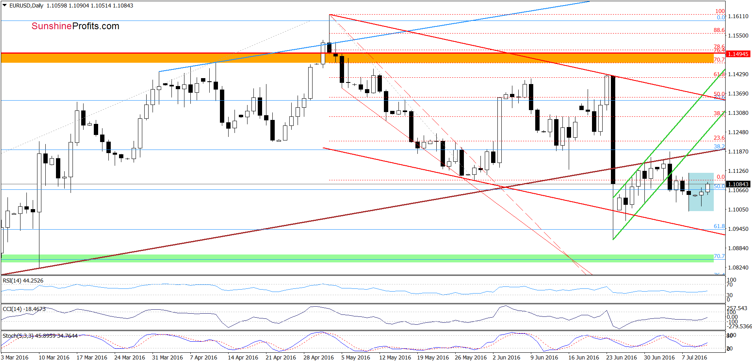Select the red 1.14945 price label
The height and width of the screenshot is (363, 752).
pyautogui.click(x=738, y=54)
